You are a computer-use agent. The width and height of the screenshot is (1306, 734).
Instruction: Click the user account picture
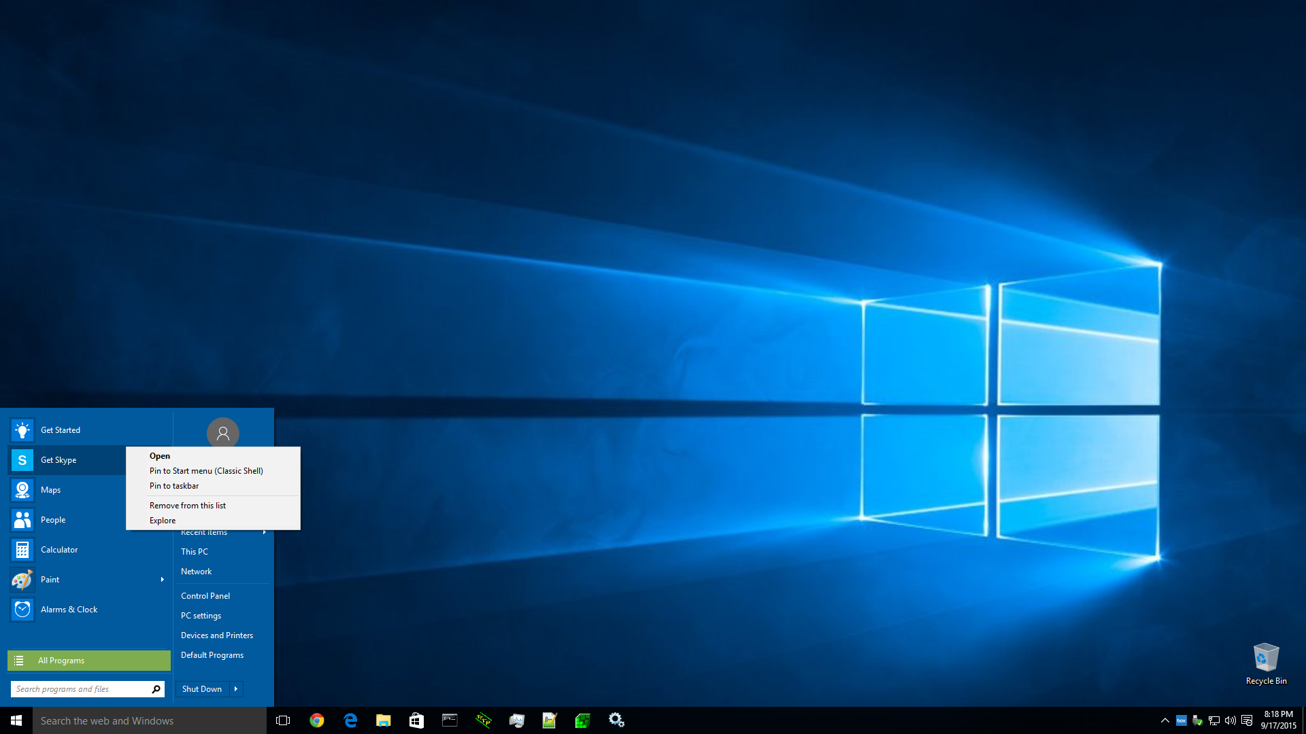222,433
